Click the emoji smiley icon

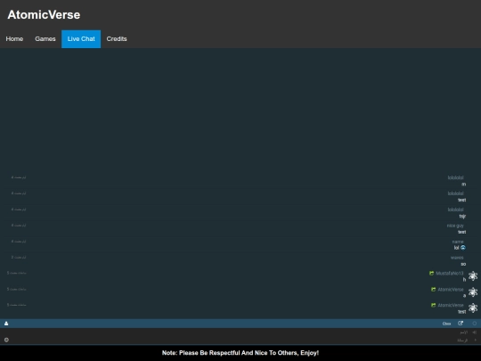pyautogui.click(x=6, y=340)
